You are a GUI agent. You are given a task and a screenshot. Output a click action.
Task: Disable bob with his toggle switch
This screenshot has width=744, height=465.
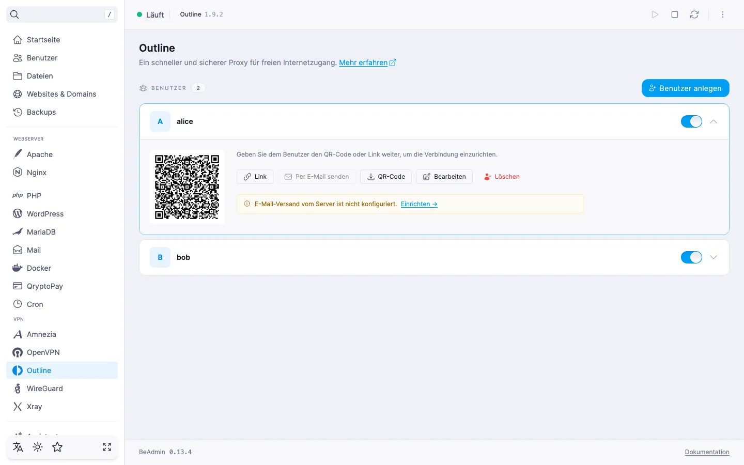[691, 257]
